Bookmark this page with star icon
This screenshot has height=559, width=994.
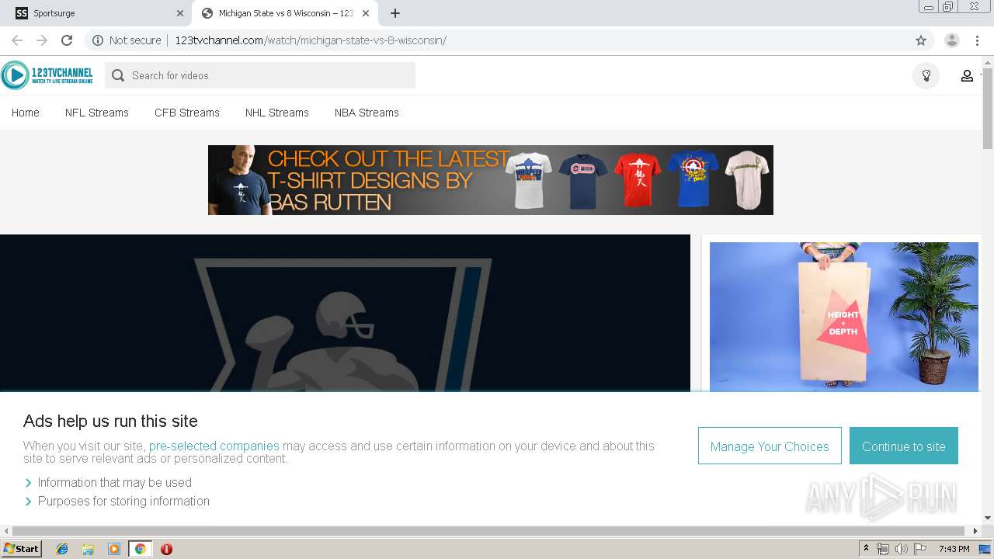click(921, 40)
